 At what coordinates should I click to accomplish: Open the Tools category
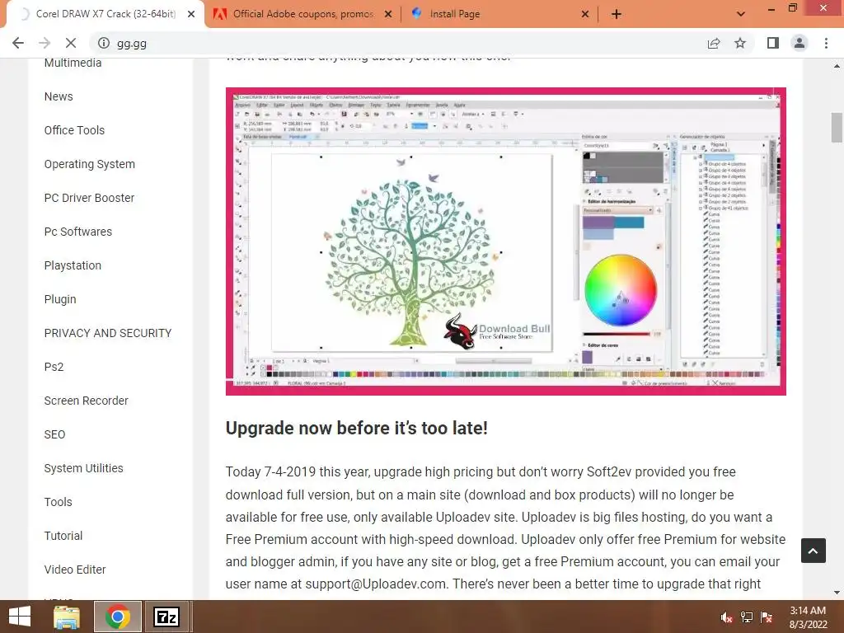tap(59, 502)
